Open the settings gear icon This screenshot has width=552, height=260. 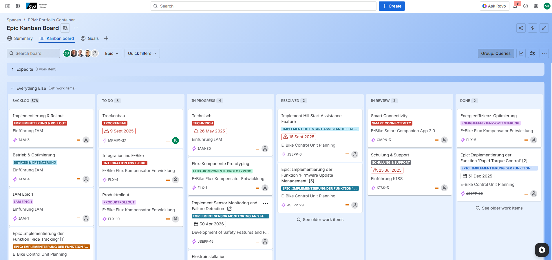pos(536,6)
